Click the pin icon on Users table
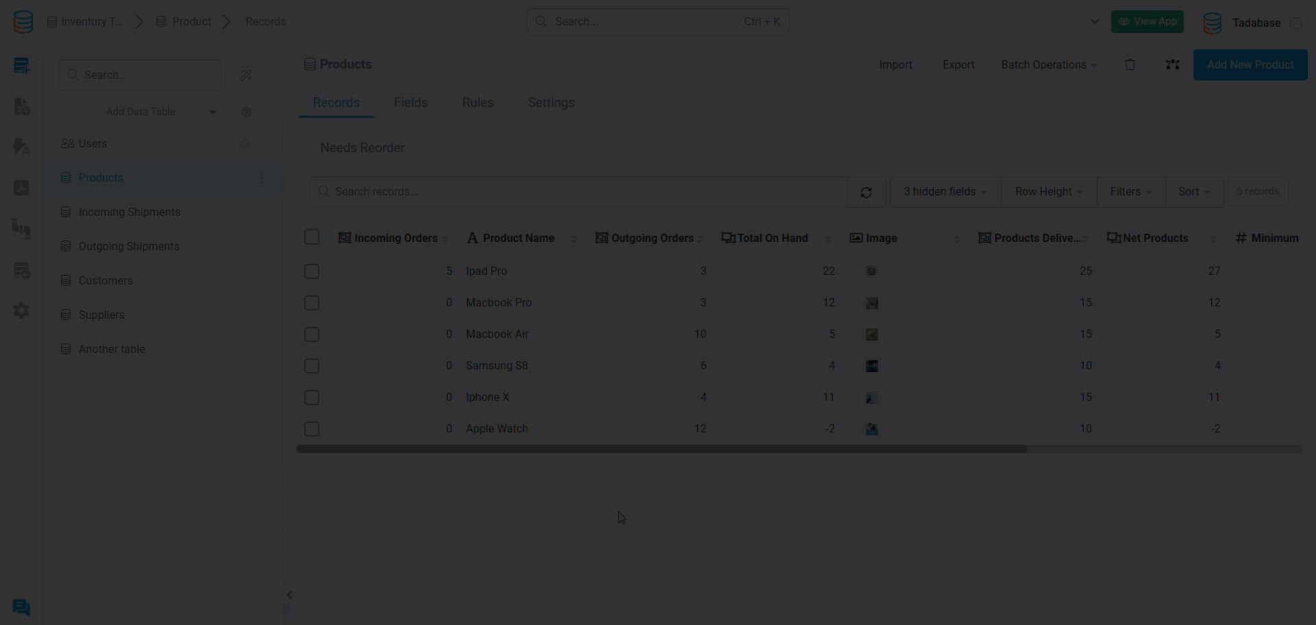The image size is (1316, 625). 245,144
